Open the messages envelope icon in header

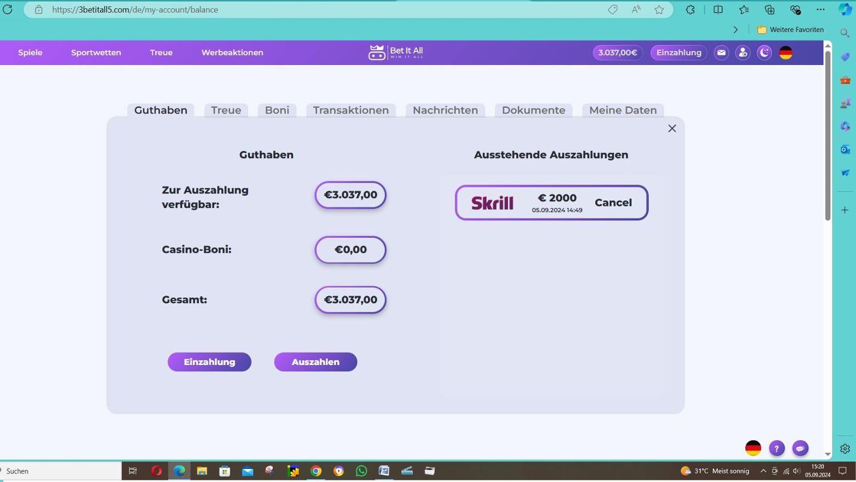721,52
